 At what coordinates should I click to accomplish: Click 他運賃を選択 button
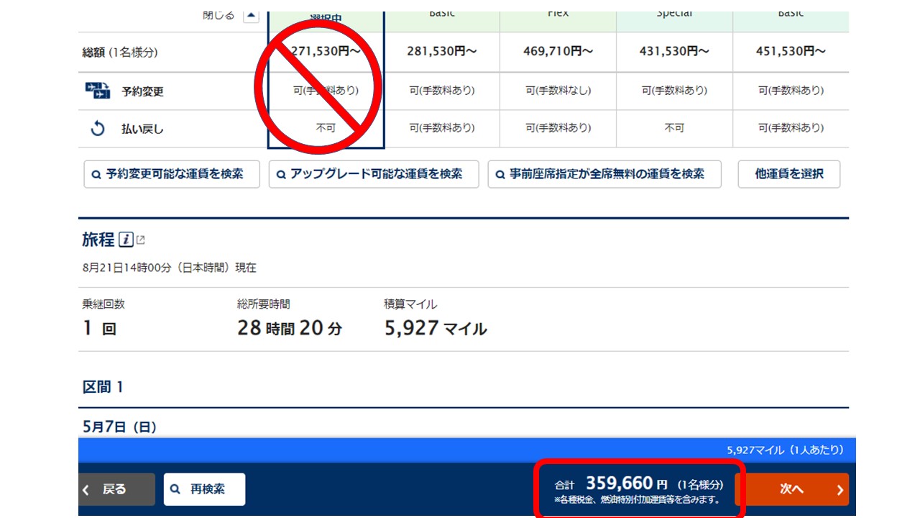[789, 174]
